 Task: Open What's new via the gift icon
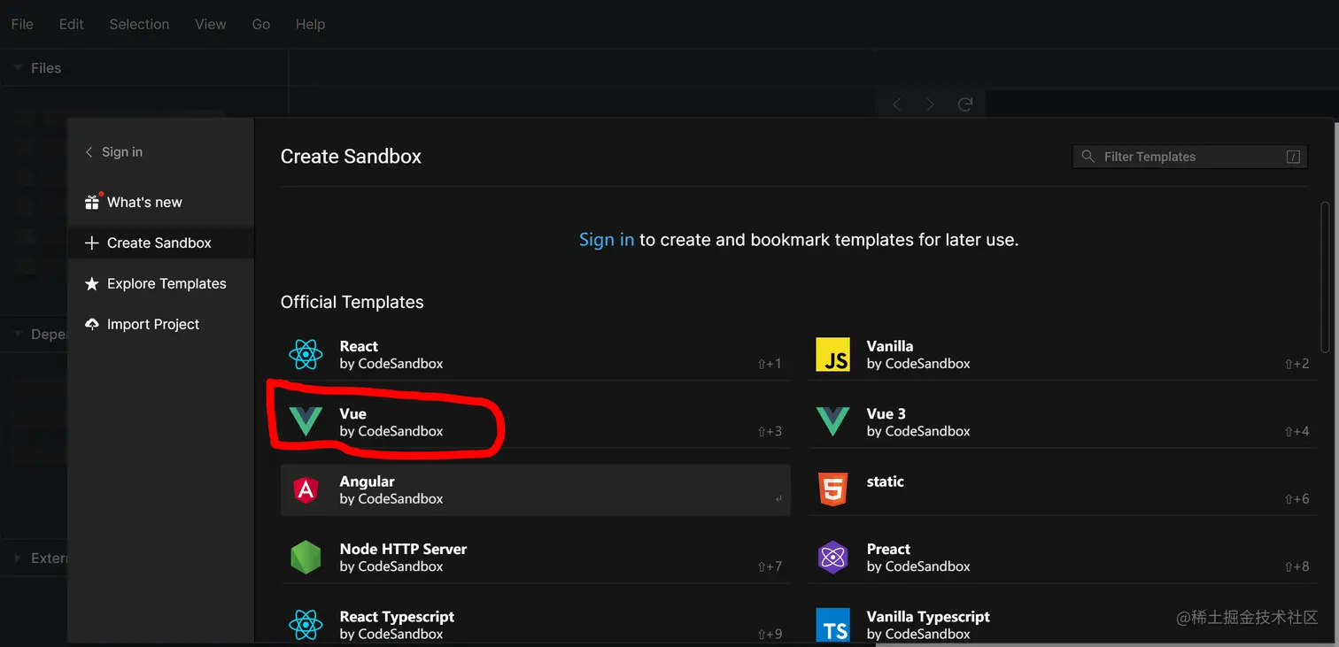[x=92, y=202]
